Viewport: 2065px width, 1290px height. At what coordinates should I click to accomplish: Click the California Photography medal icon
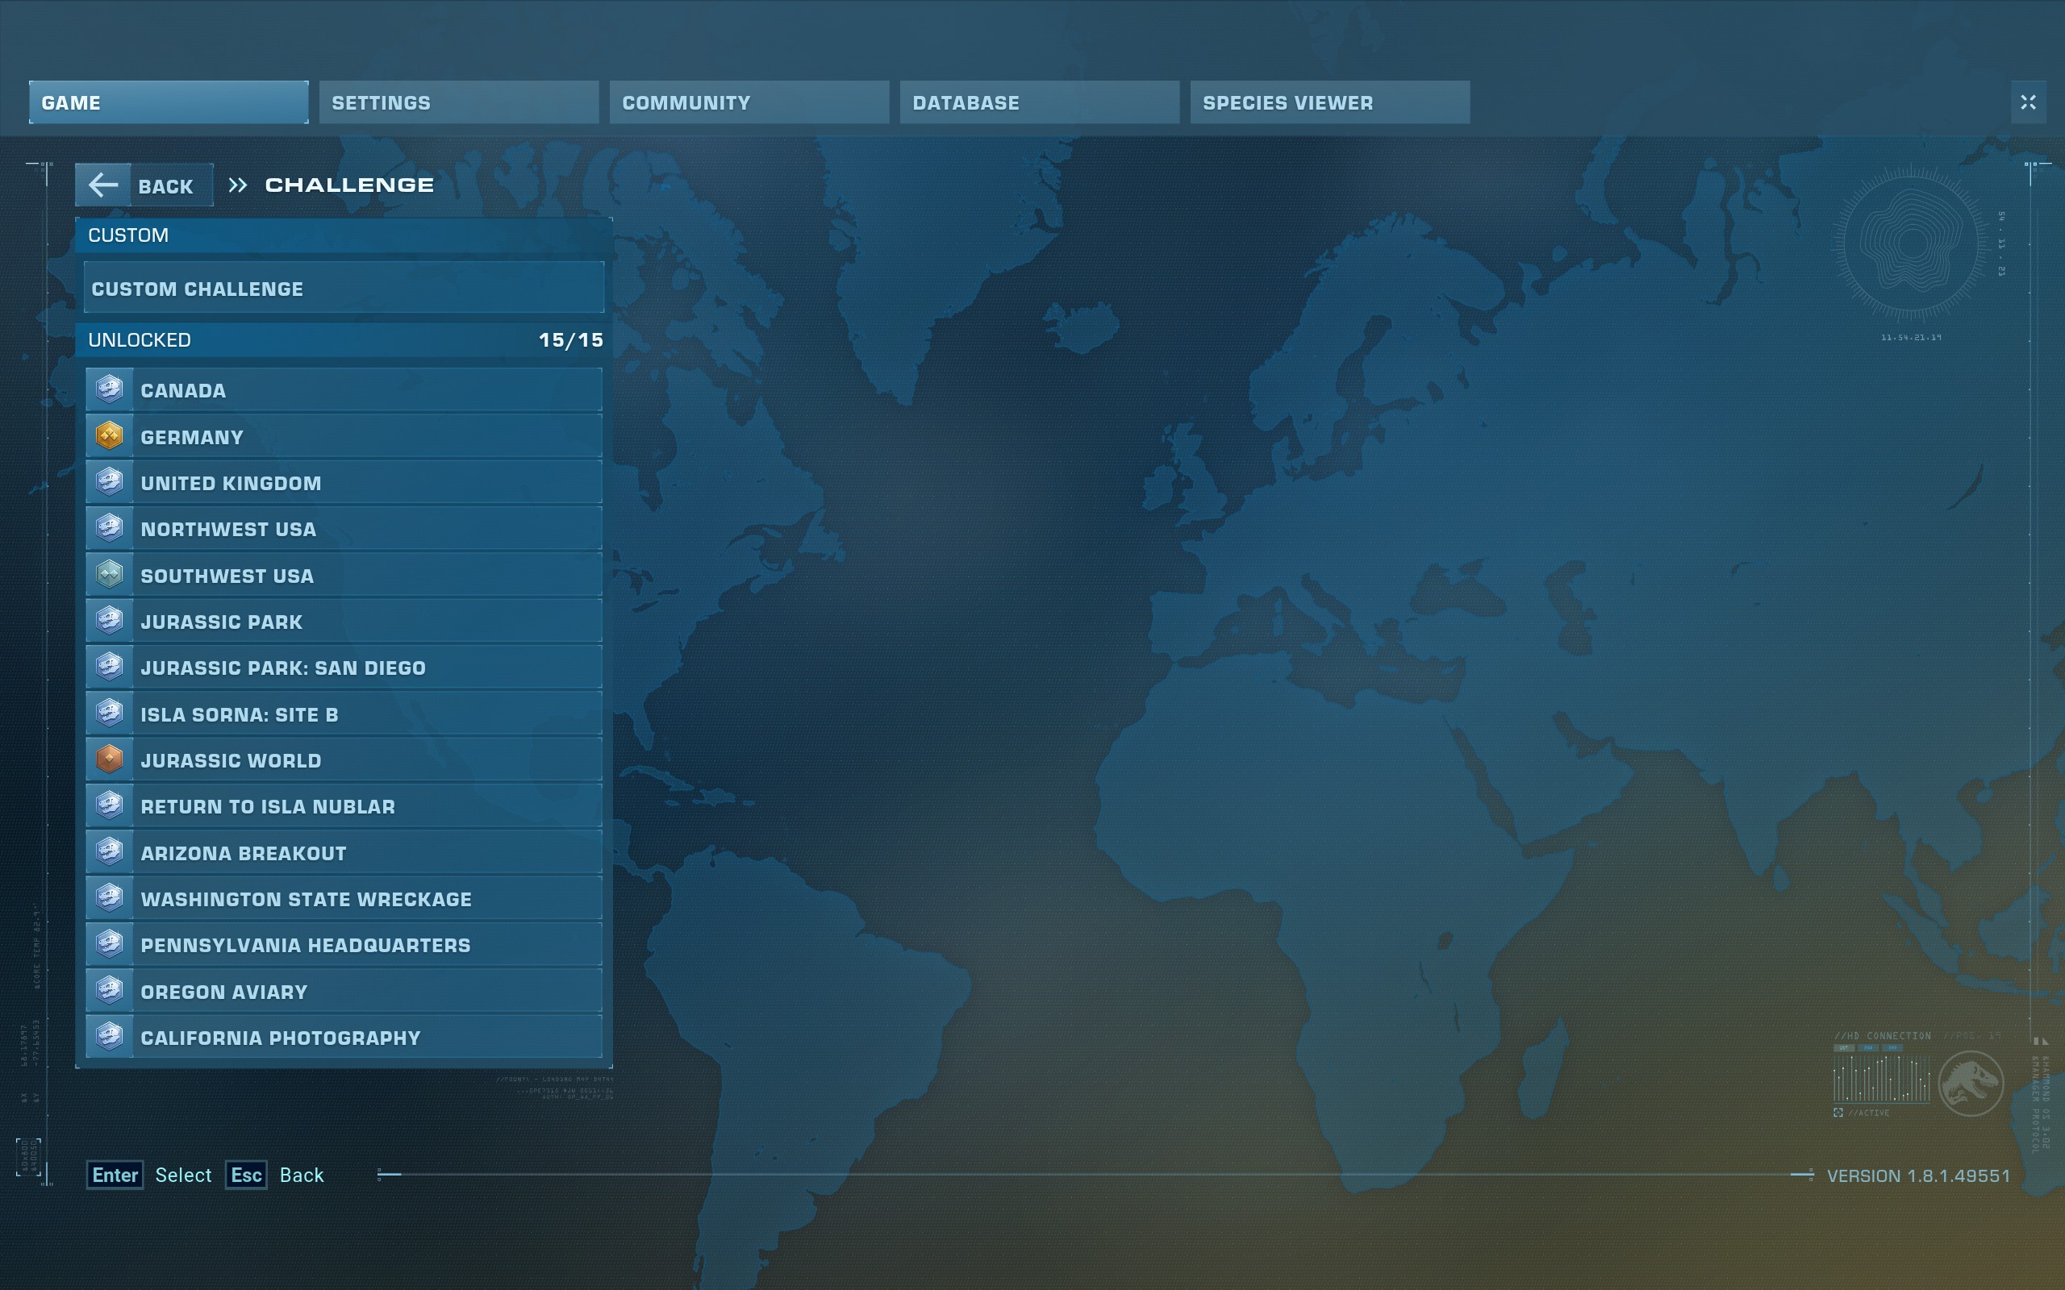point(109,1037)
